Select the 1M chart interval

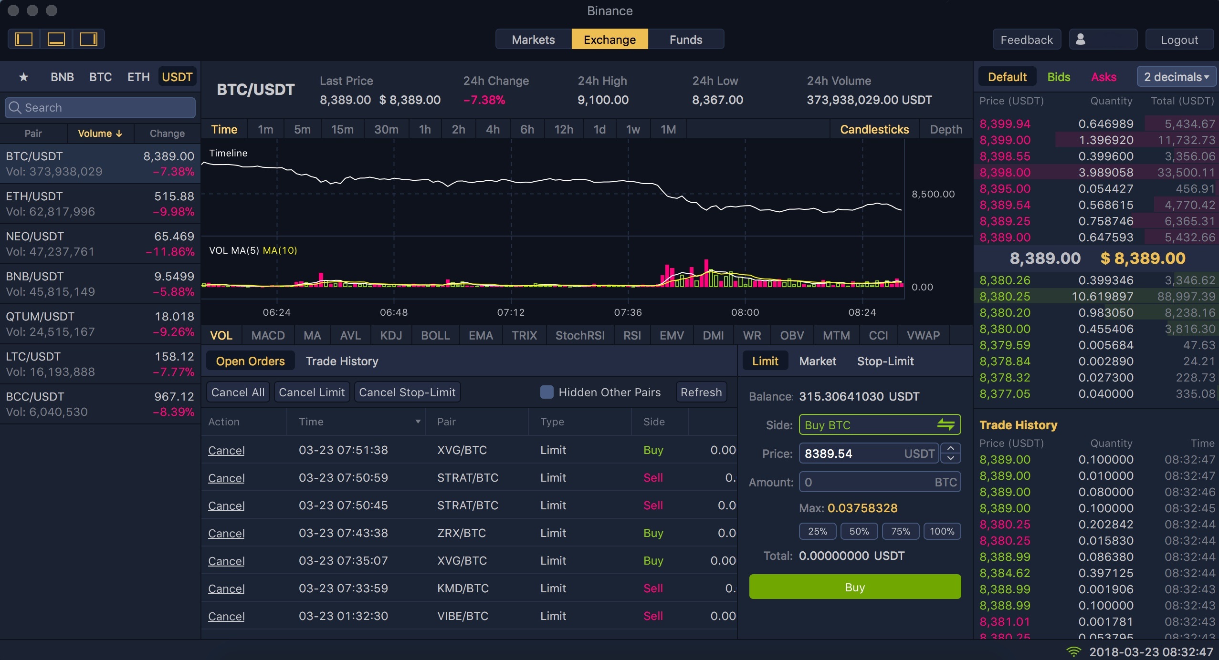[668, 129]
